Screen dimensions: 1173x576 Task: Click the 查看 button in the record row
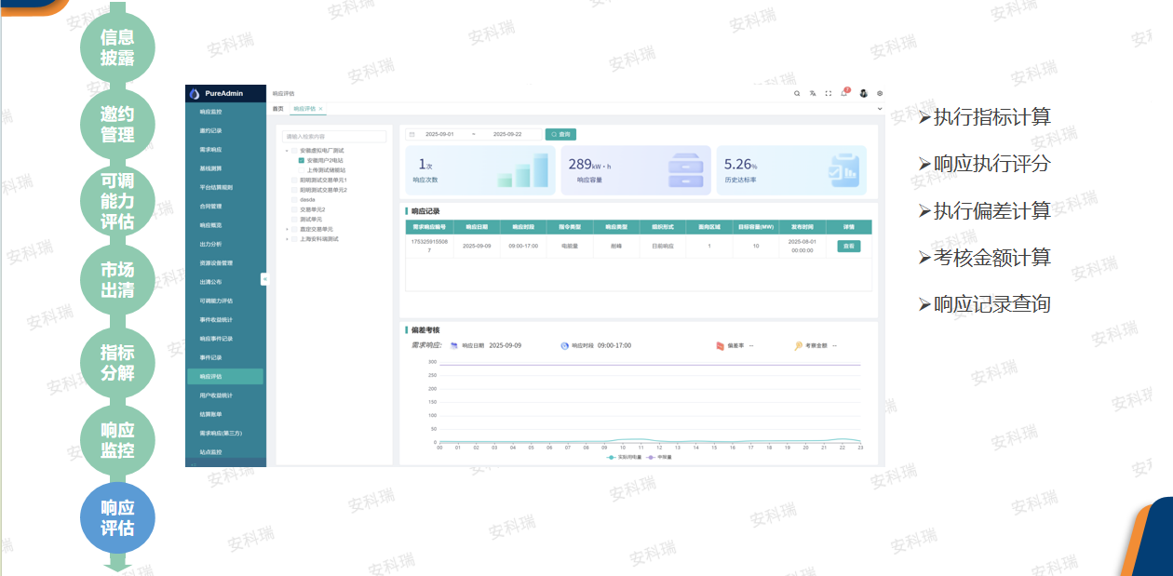pos(848,247)
